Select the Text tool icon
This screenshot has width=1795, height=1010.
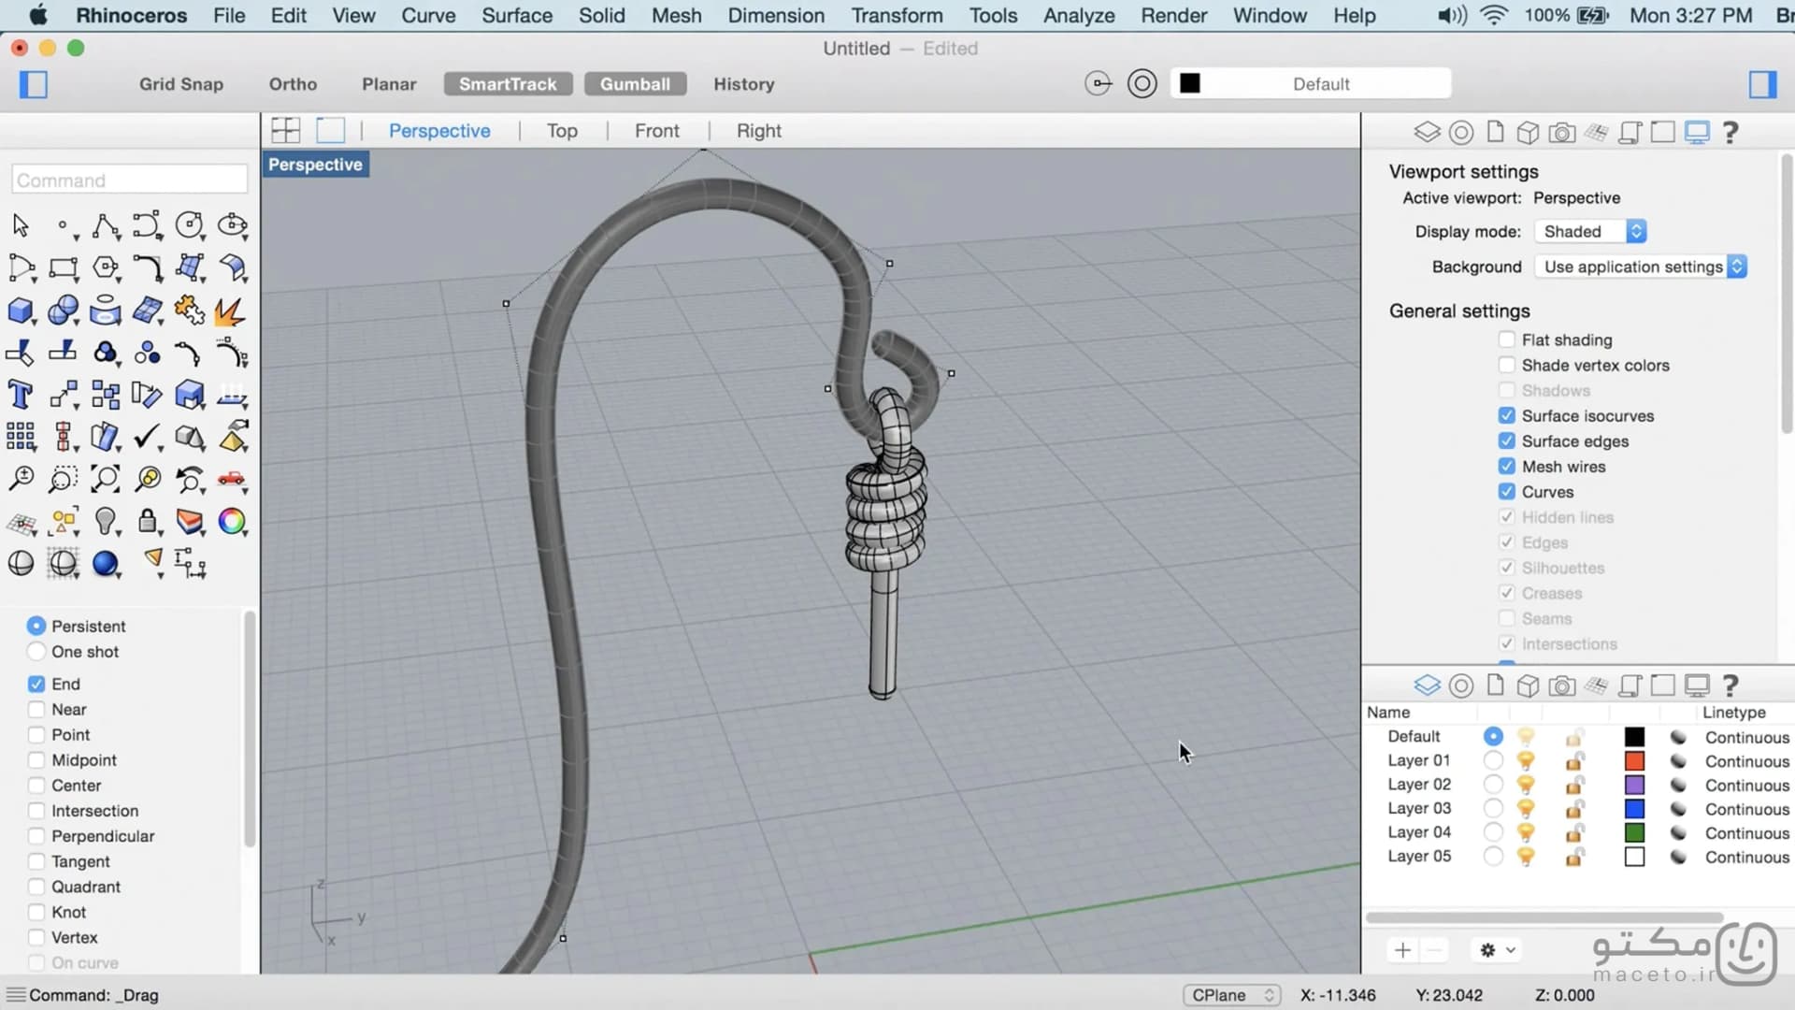point(20,395)
